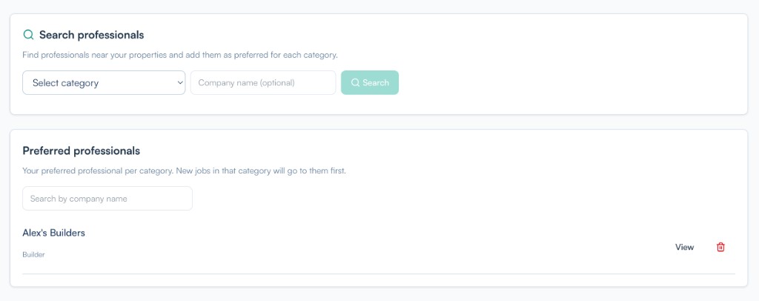The height and width of the screenshot is (301, 759).
Task: Click the chevron arrow on the category dropdown
Action: (x=180, y=83)
